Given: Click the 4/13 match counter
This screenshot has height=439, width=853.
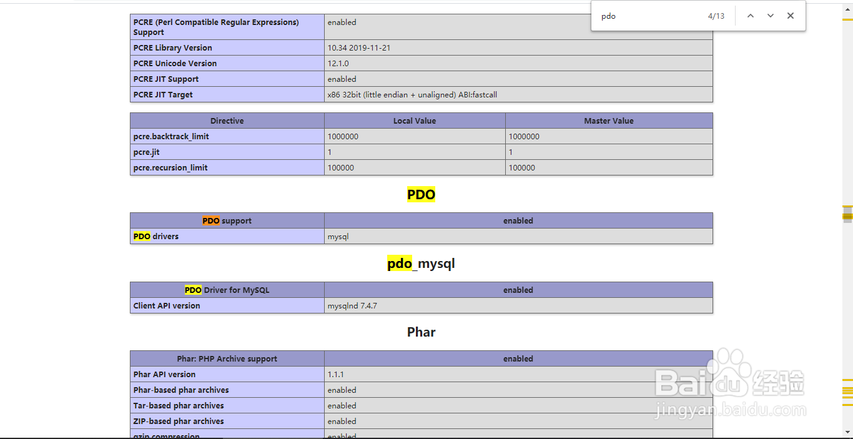Looking at the screenshot, I should pyautogui.click(x=716, y=16).
